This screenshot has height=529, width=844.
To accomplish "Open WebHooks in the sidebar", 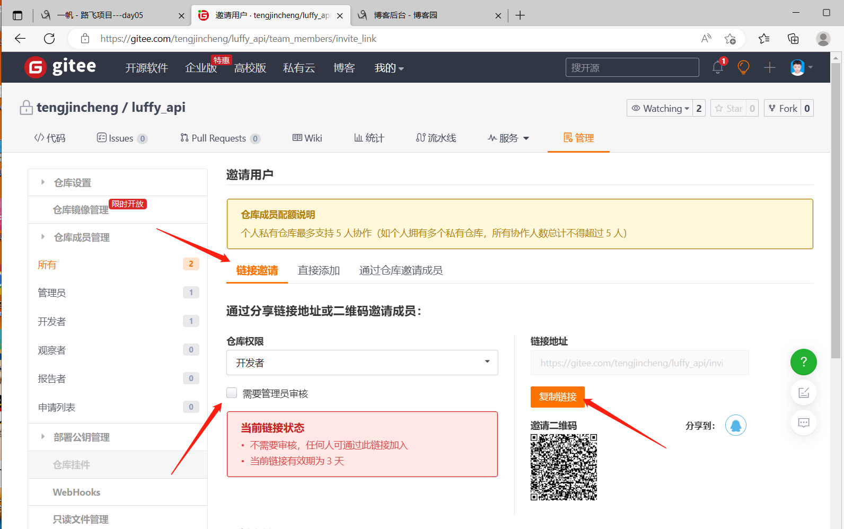I will [x=118, y=492].
